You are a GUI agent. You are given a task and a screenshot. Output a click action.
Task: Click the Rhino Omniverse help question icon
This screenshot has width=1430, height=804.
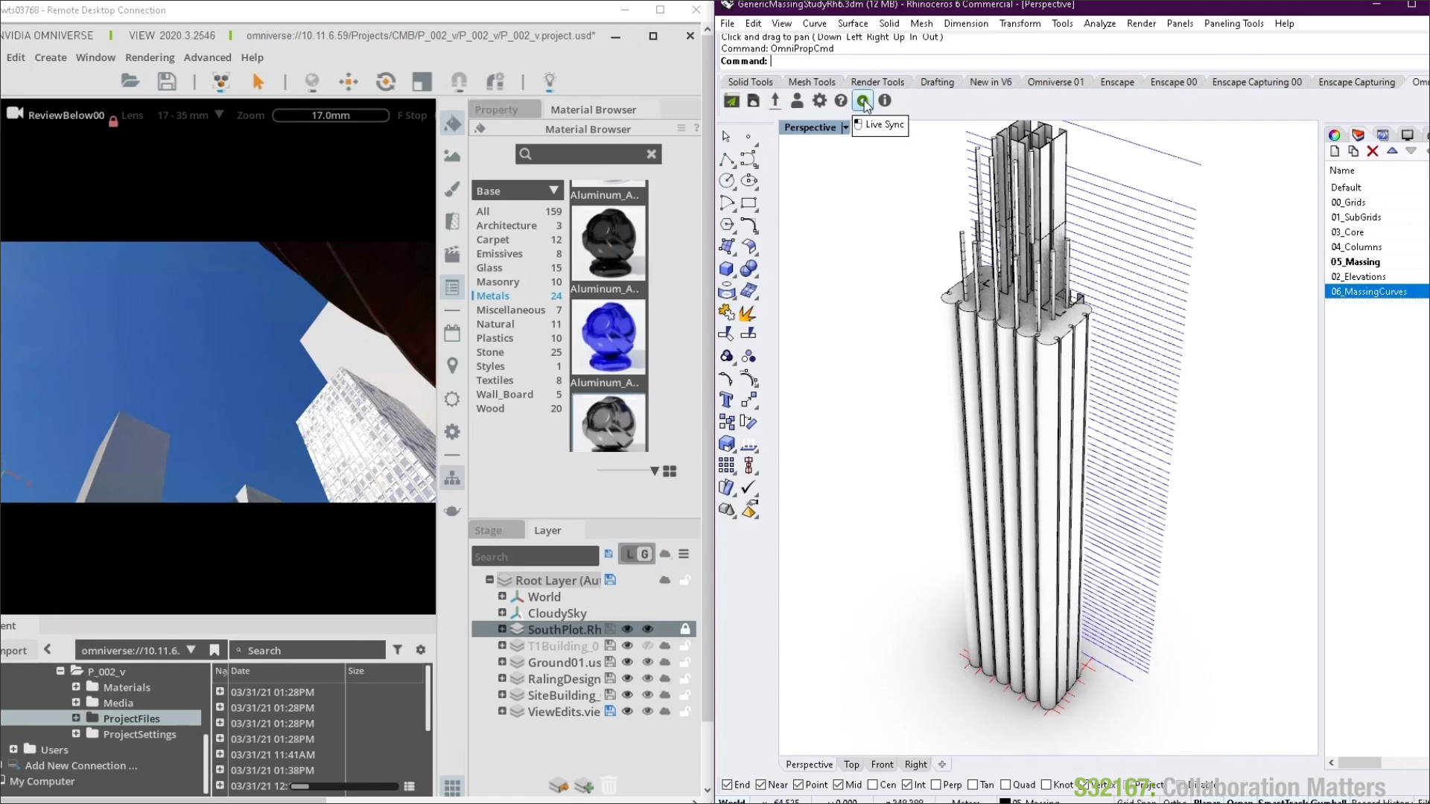coord(841,100)
